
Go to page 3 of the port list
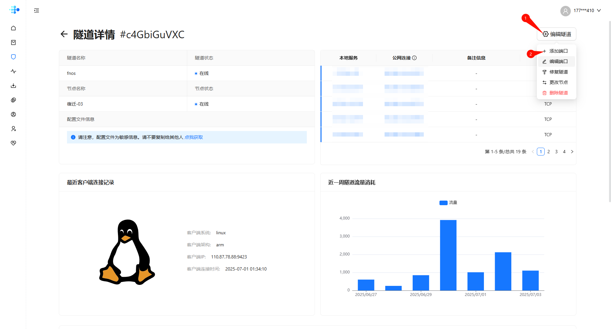[556, 152]
